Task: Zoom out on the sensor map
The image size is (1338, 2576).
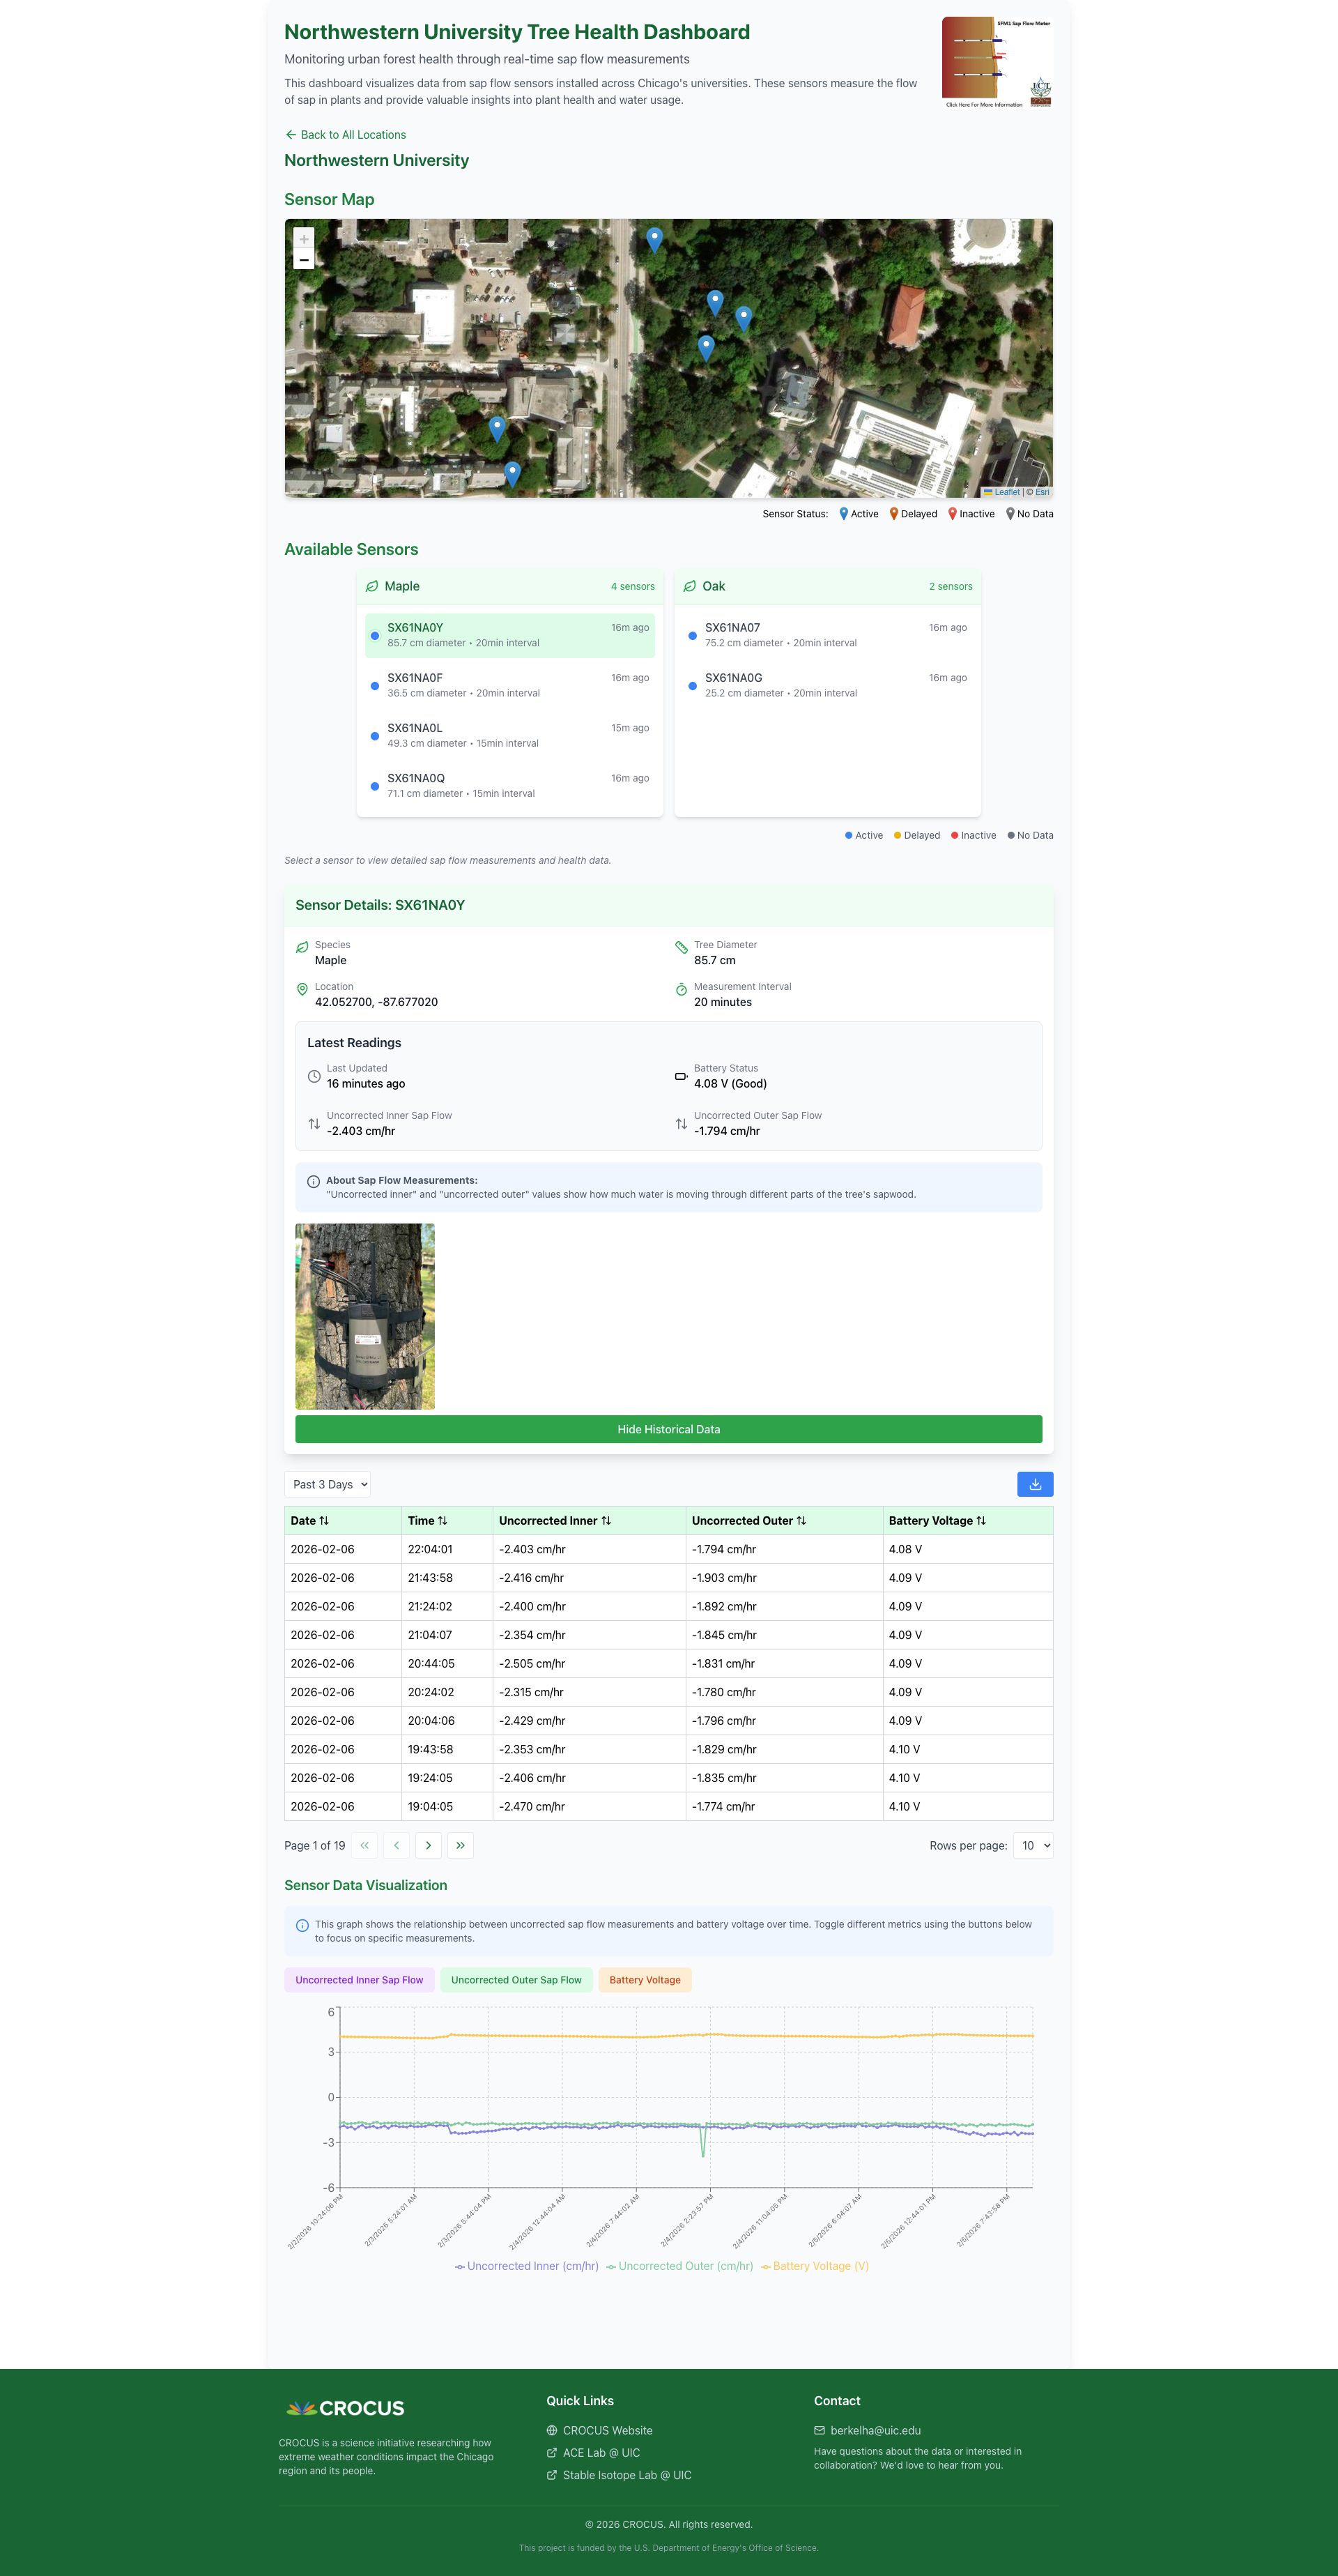Action: 304,260
